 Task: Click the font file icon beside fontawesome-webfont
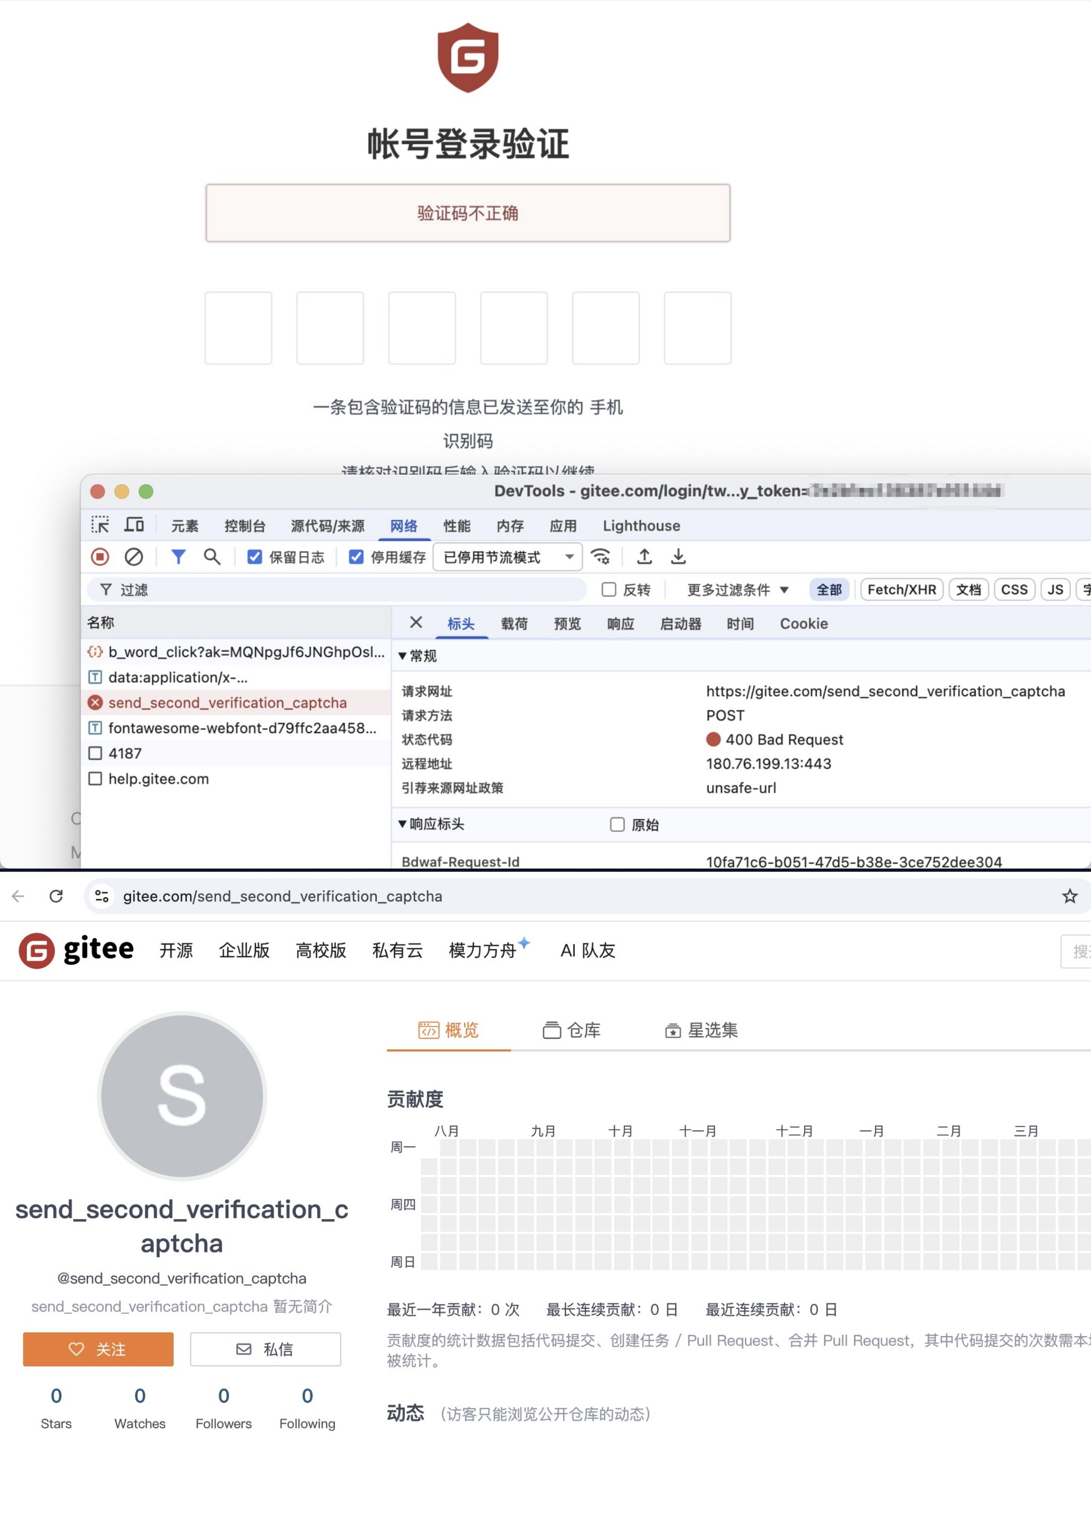pyautogui.click(x=95, y=728)
